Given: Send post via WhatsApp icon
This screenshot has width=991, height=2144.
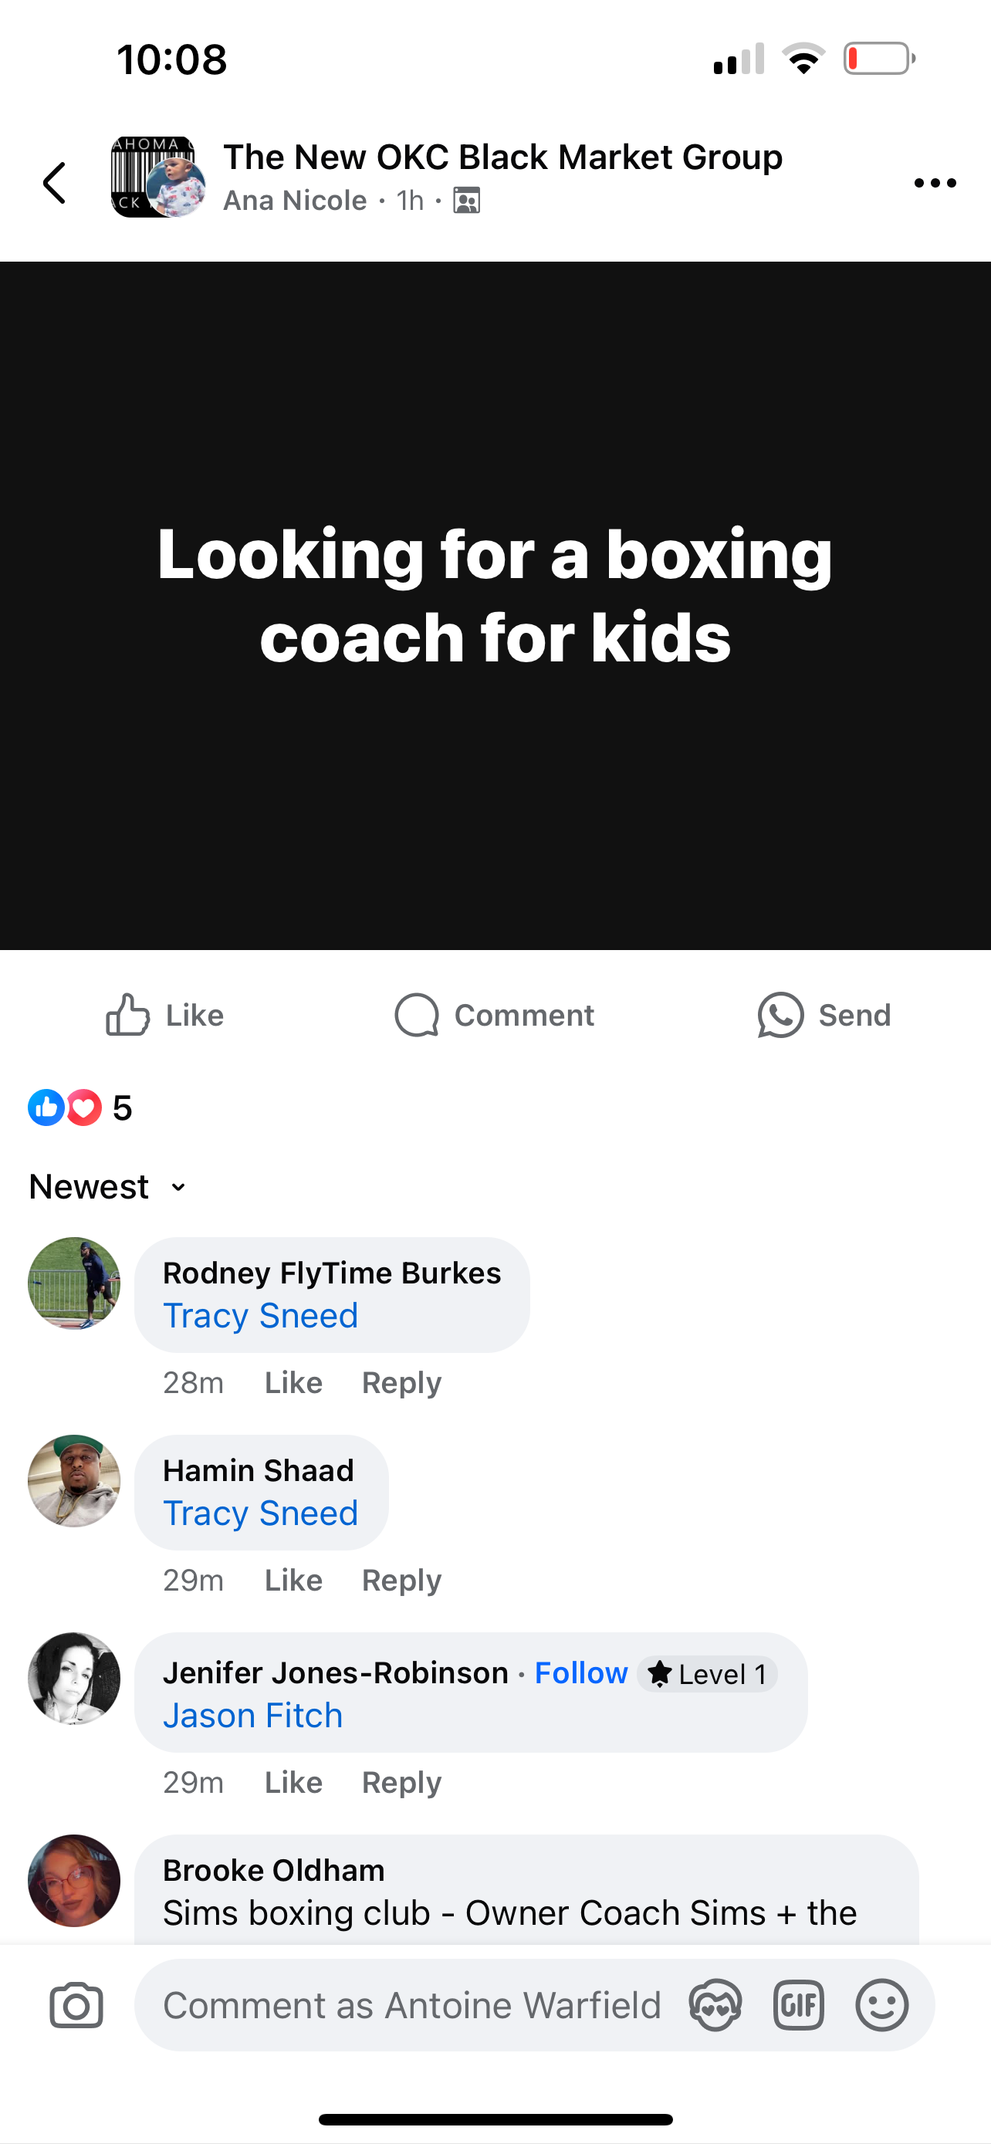Looking at the screenshot, I should (x=824, y=1016).
